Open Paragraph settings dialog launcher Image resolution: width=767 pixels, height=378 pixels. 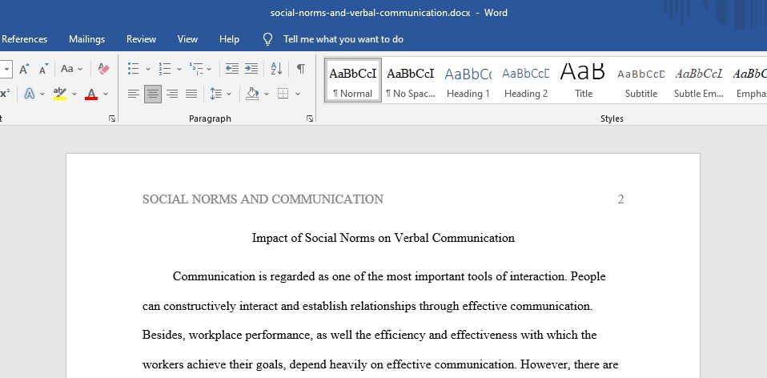[x=310, y=119]
